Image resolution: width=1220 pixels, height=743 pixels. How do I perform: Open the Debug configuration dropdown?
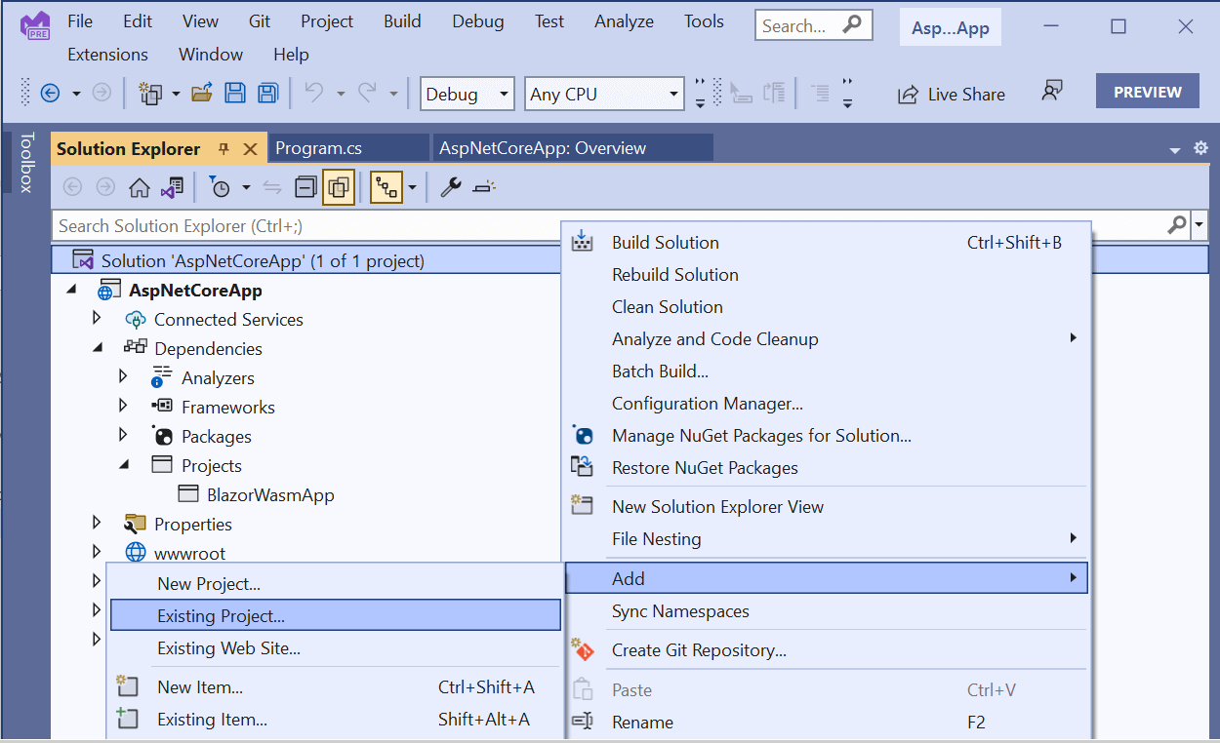point(468,94)
